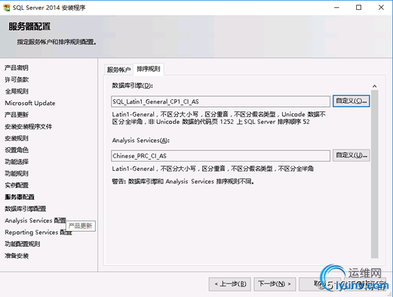Select 安装规则 step in sidebar

pos(16,138)
